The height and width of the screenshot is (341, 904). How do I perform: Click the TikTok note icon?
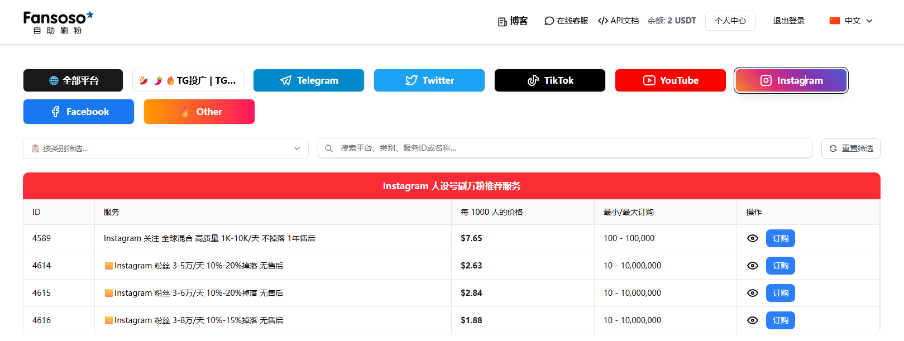[x=533, y=80]
